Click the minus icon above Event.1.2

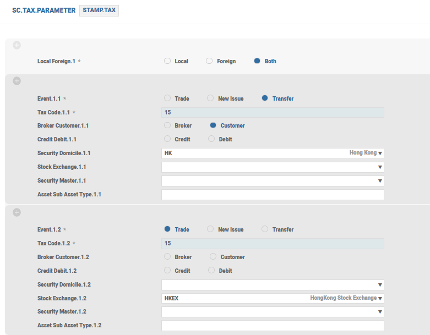coord(17,212)
